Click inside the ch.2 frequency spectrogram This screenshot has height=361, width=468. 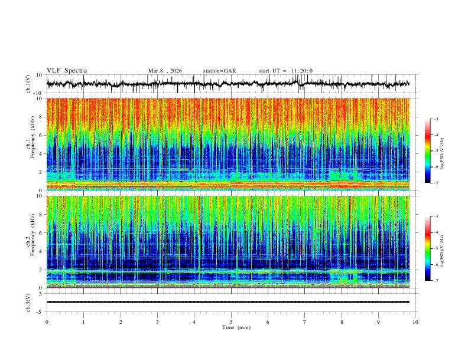click(228, 242)
